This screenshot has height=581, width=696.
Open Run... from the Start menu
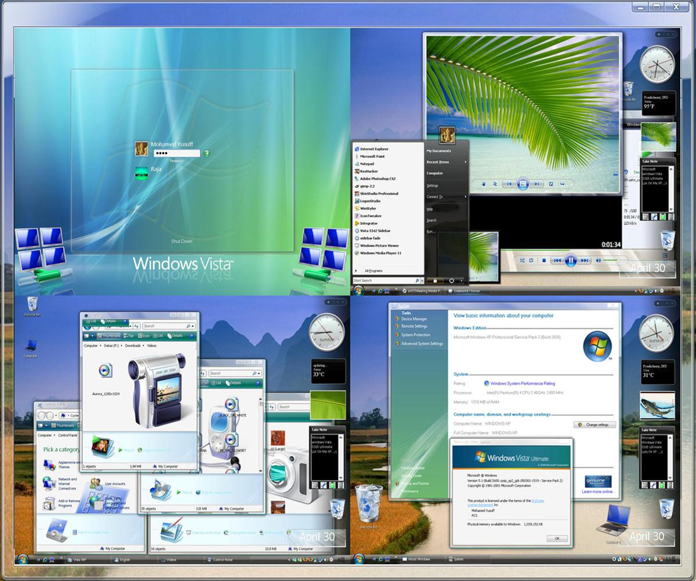tap(431, 232)
